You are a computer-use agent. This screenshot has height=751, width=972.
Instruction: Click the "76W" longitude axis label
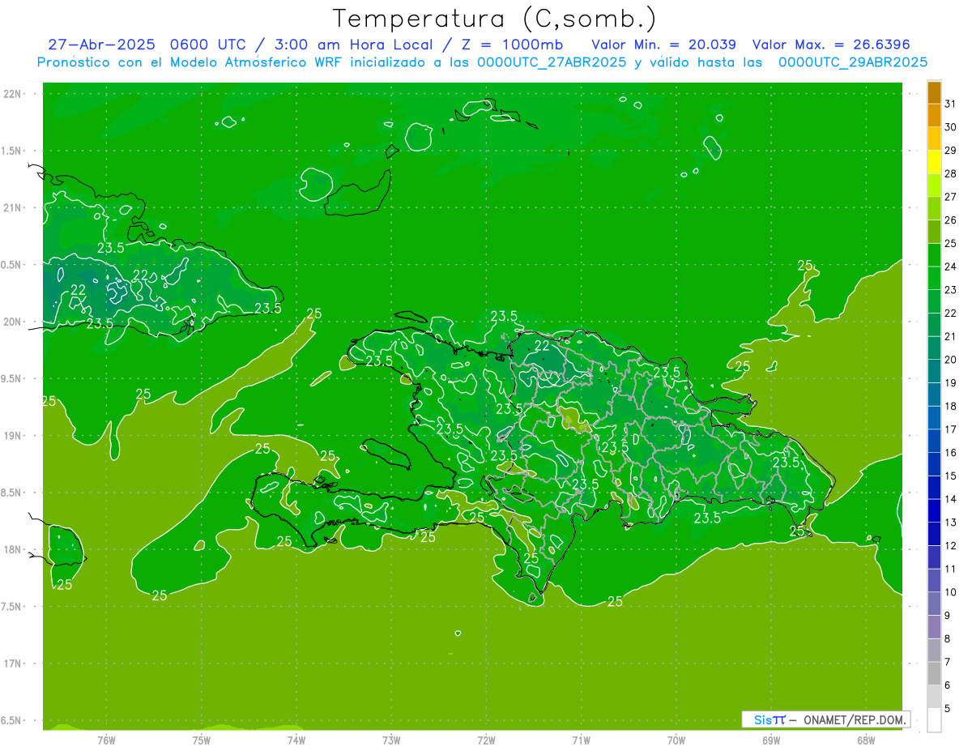(106, 740)
